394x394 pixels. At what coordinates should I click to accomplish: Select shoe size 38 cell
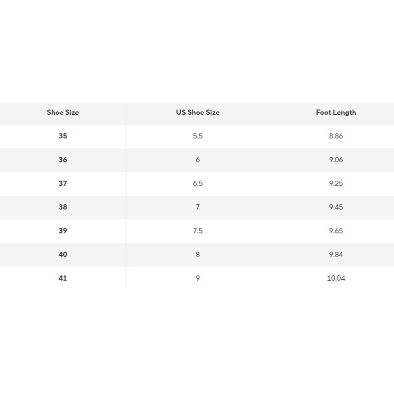(63, 207)
